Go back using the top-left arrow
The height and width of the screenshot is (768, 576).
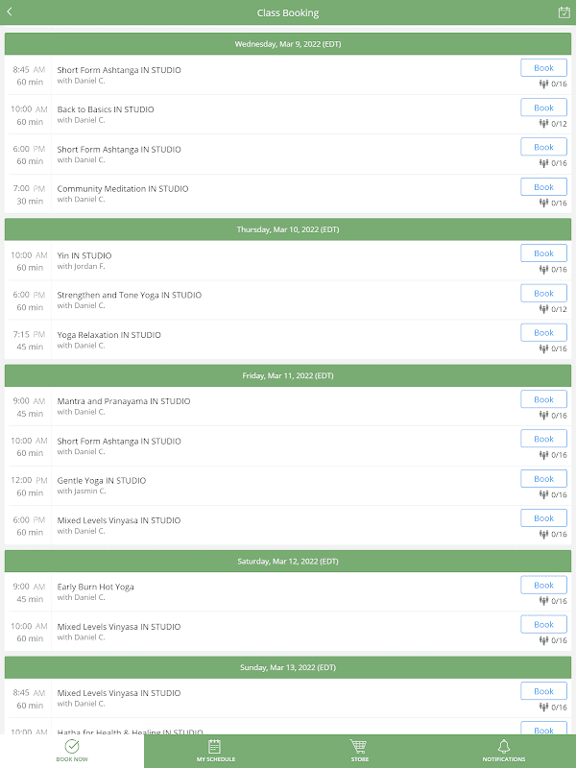(x=10, y=12)
